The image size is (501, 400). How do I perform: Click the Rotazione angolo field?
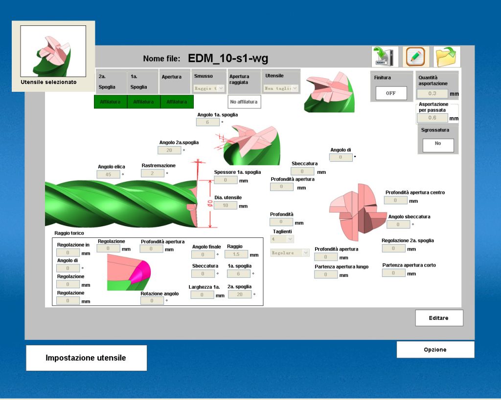pyautogui.click(x=152, y=300)
